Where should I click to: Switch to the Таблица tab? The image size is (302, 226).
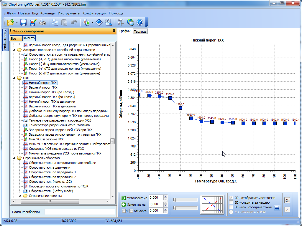pyautogui.click(x=140, y=31)
